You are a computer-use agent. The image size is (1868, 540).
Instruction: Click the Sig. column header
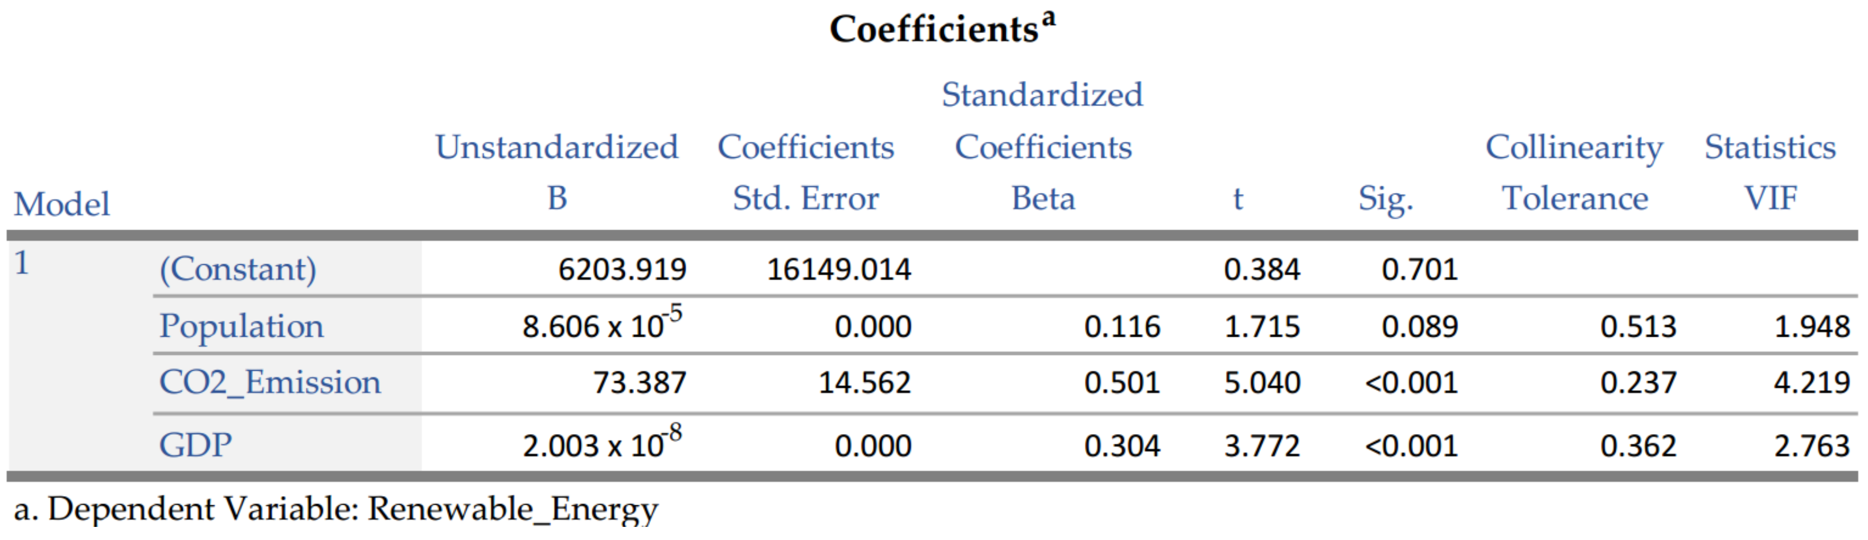[x=1385, y=199]
